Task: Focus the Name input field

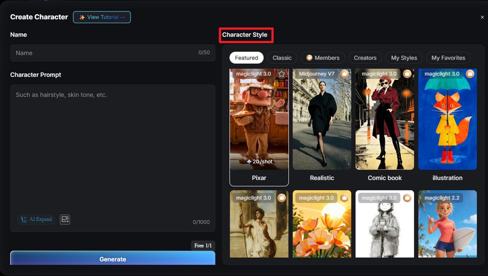Action: tap(112, 53)
